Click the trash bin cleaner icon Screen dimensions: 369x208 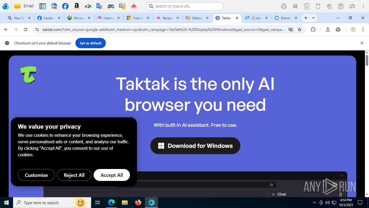(318, 6)
